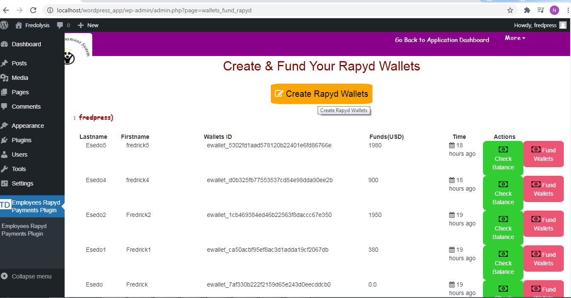Go back to previous browser page
Viewport: 571px width, 298px height.
(x=6, y=10)
